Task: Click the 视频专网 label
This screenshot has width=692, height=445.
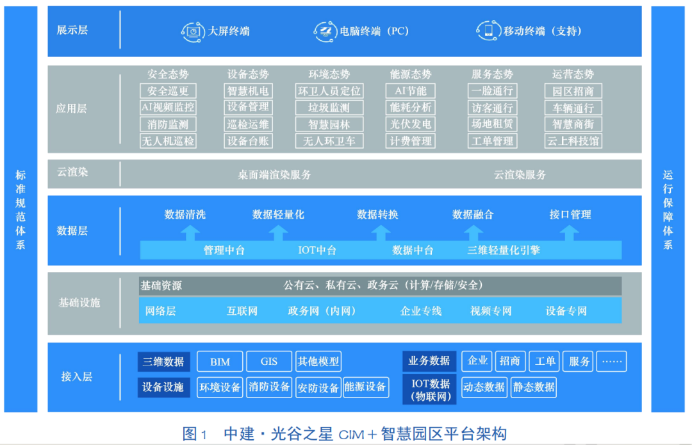Action: 491,311
